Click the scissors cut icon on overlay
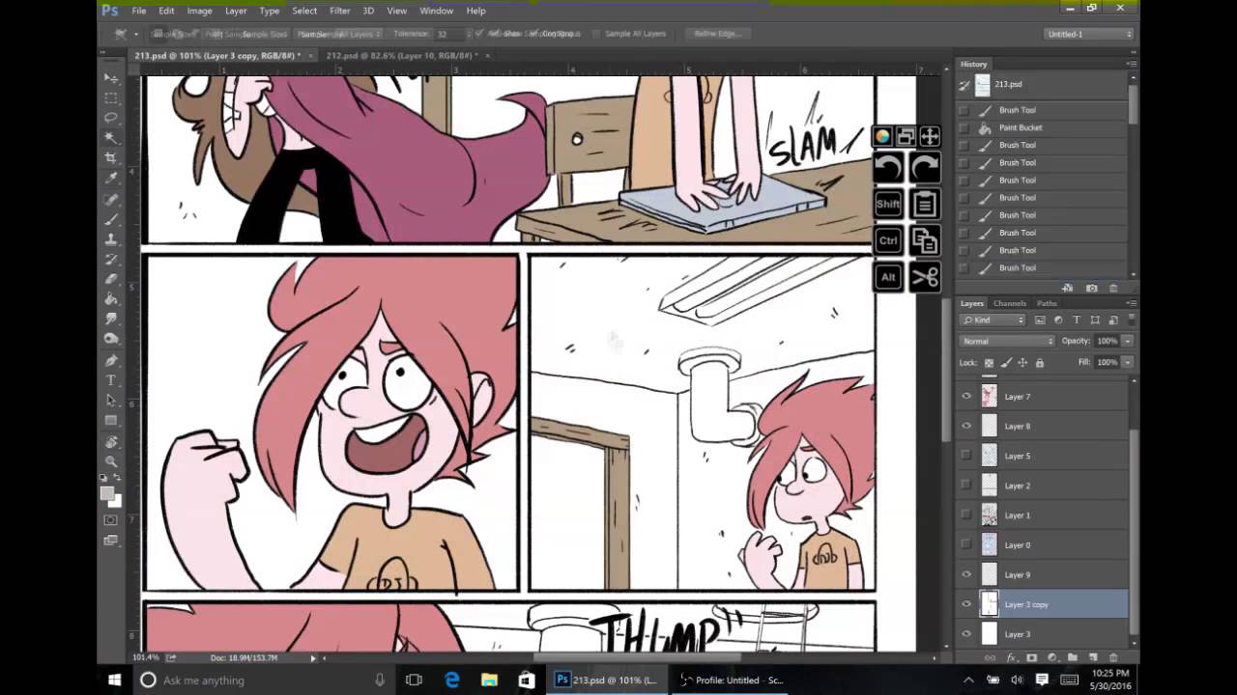 (x=925, y=278)
